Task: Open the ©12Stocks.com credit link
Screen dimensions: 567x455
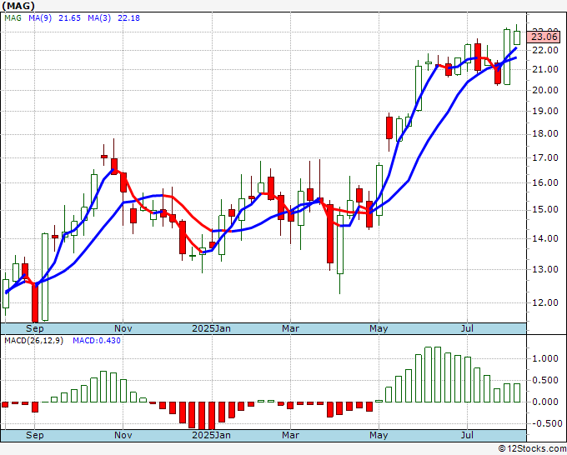Action: pos(532,449)
